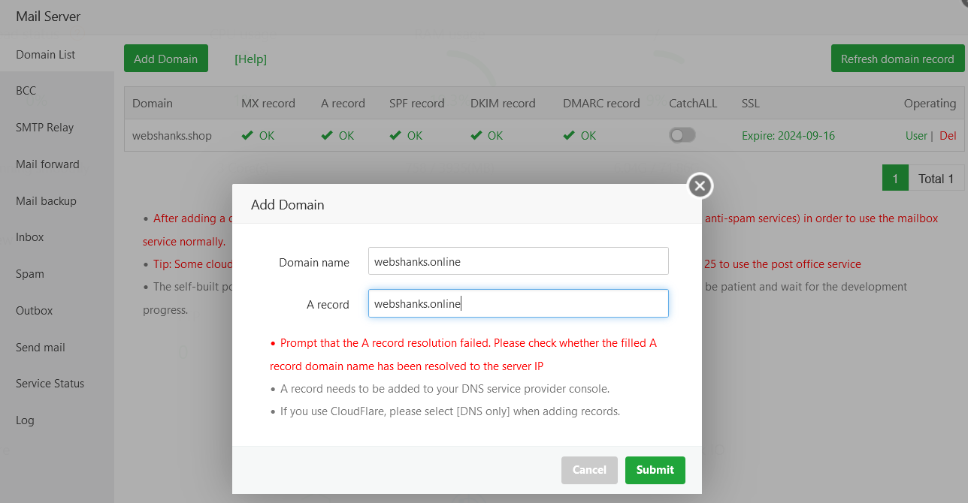
Task: Click the Mail Server title
Action: 48,16
